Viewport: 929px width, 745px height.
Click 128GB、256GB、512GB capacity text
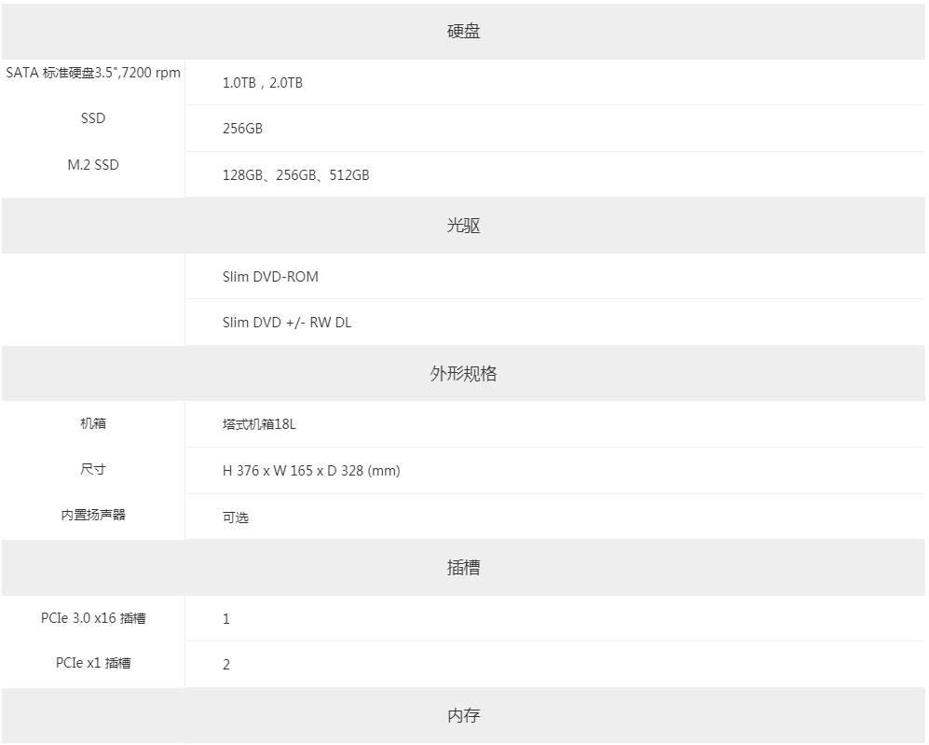pos(295,175)
